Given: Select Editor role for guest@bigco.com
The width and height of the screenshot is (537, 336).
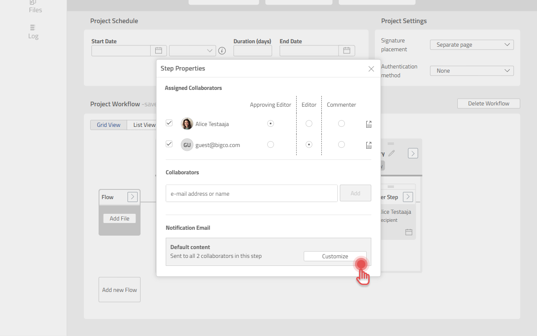Looking at the screenshot, I should tap(309, 144).
